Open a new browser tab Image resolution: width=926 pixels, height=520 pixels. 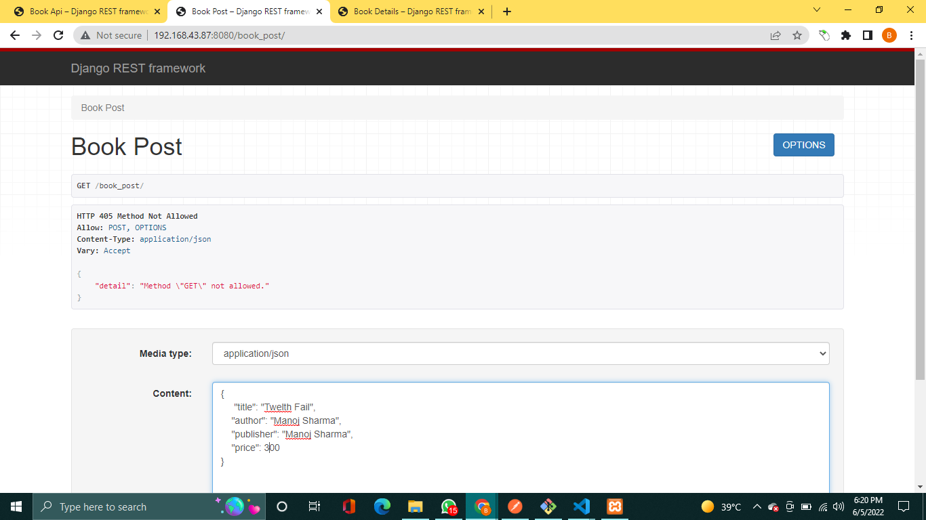[507, 12]
